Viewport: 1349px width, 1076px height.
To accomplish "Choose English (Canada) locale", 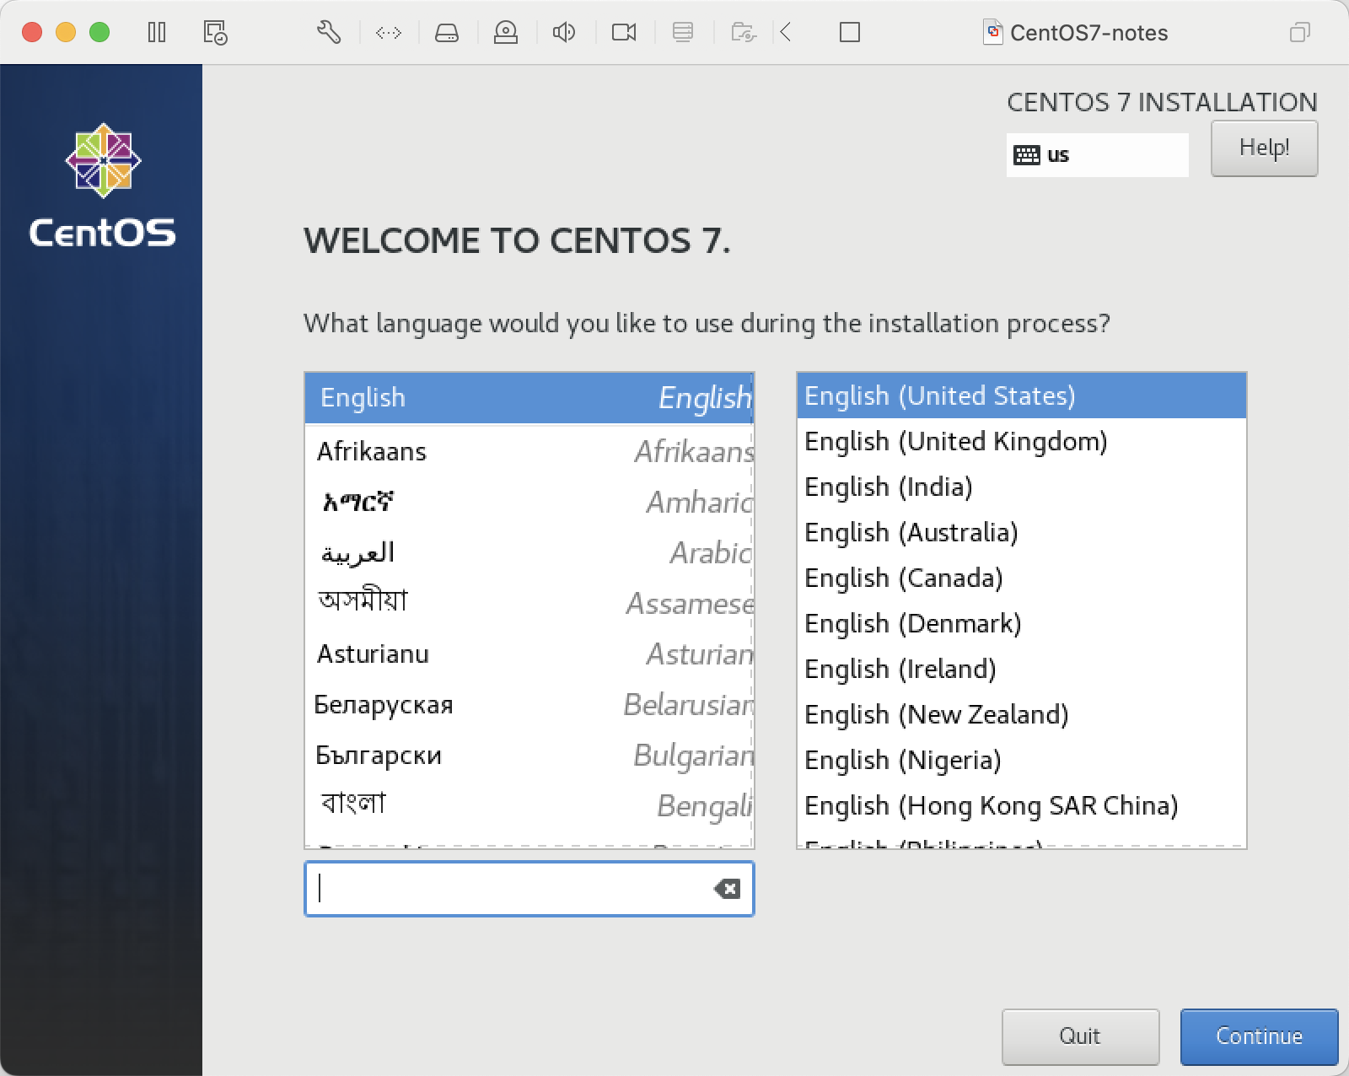I will 1021,578.
